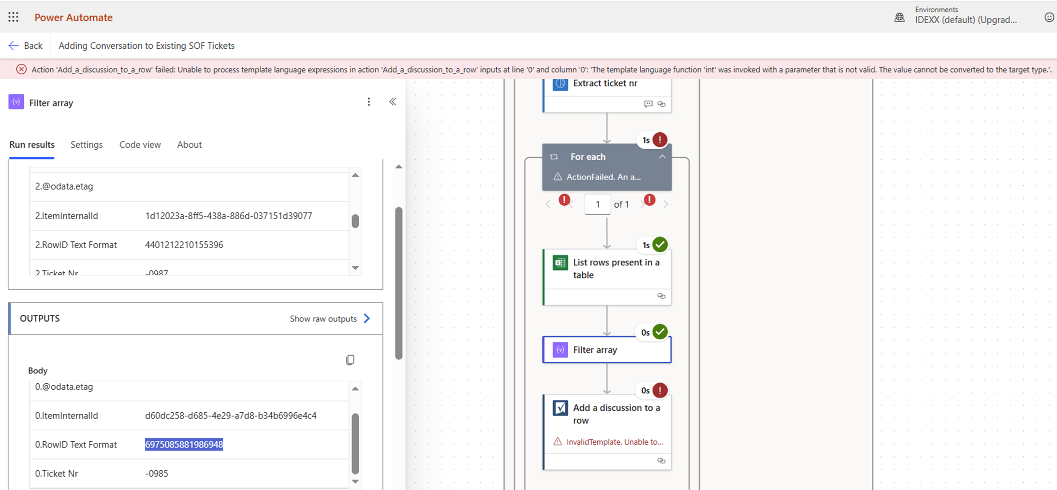Viewport: 1057px width, 490px height.
Task: Click the flow name Adding Conversation to Existing SOF Tickets
Action: (147, 45)
